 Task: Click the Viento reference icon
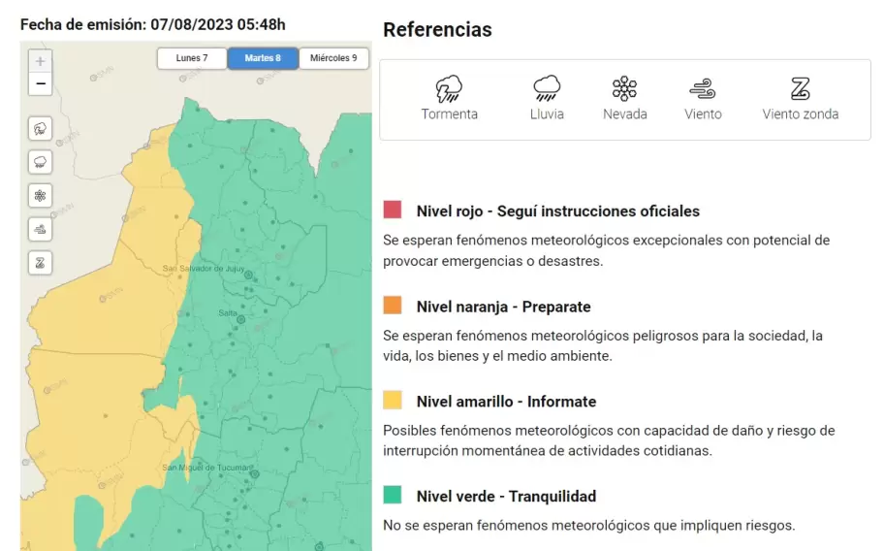pyautogui.click(x=703, y=88)
